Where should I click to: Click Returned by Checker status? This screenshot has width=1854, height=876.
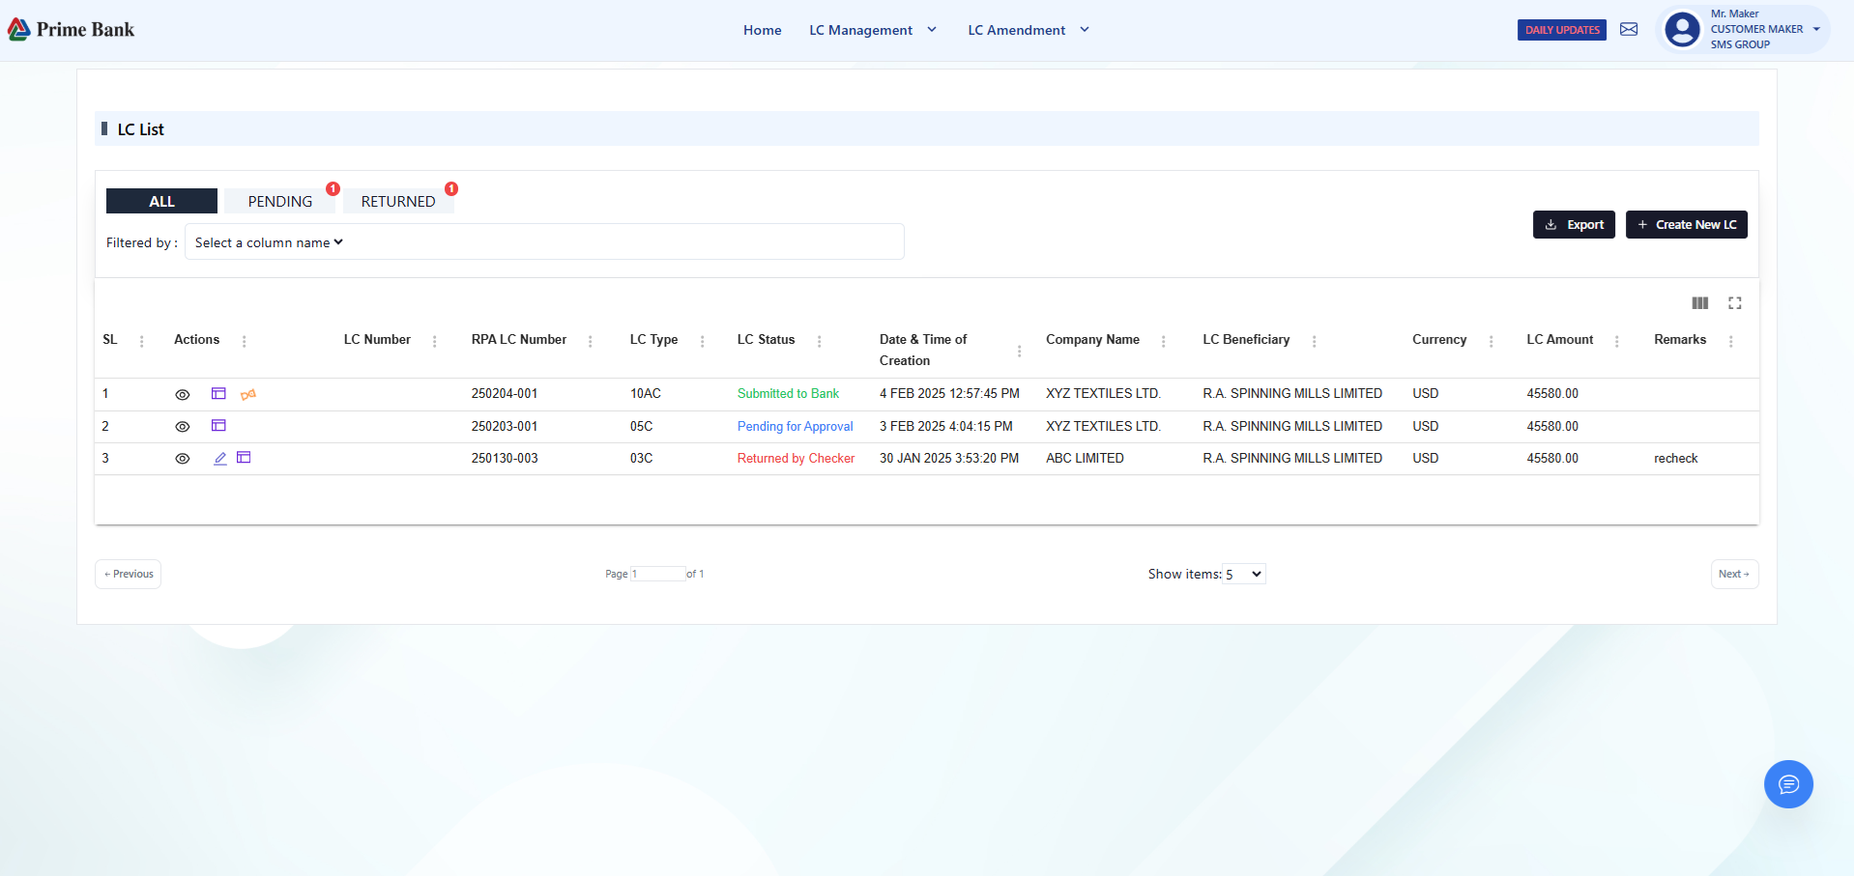coord(796,459)
